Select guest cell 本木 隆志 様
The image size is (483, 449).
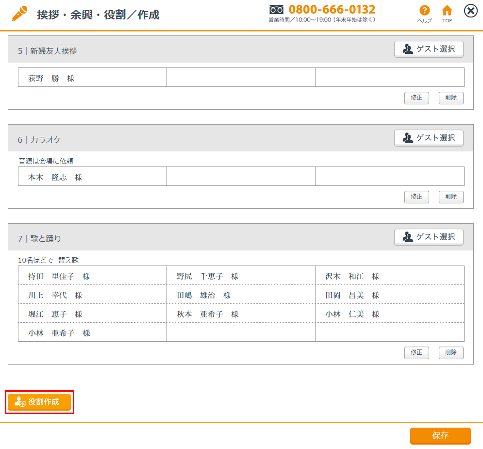(92, 177)
